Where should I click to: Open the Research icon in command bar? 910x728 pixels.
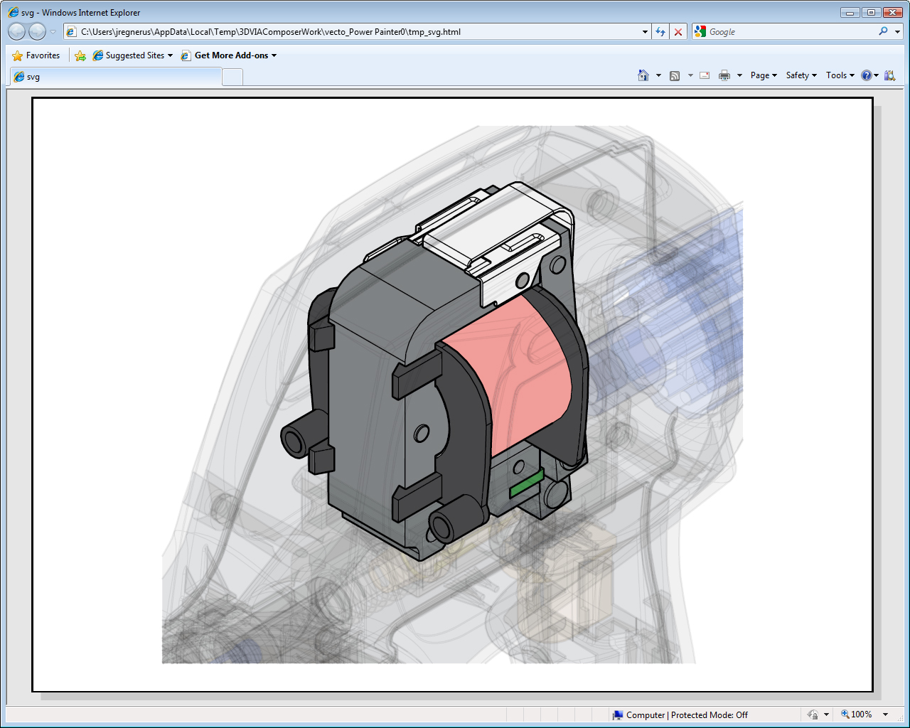coord(889,75)
